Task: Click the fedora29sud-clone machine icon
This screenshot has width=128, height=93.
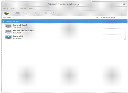Action: [x=8, y=31]
